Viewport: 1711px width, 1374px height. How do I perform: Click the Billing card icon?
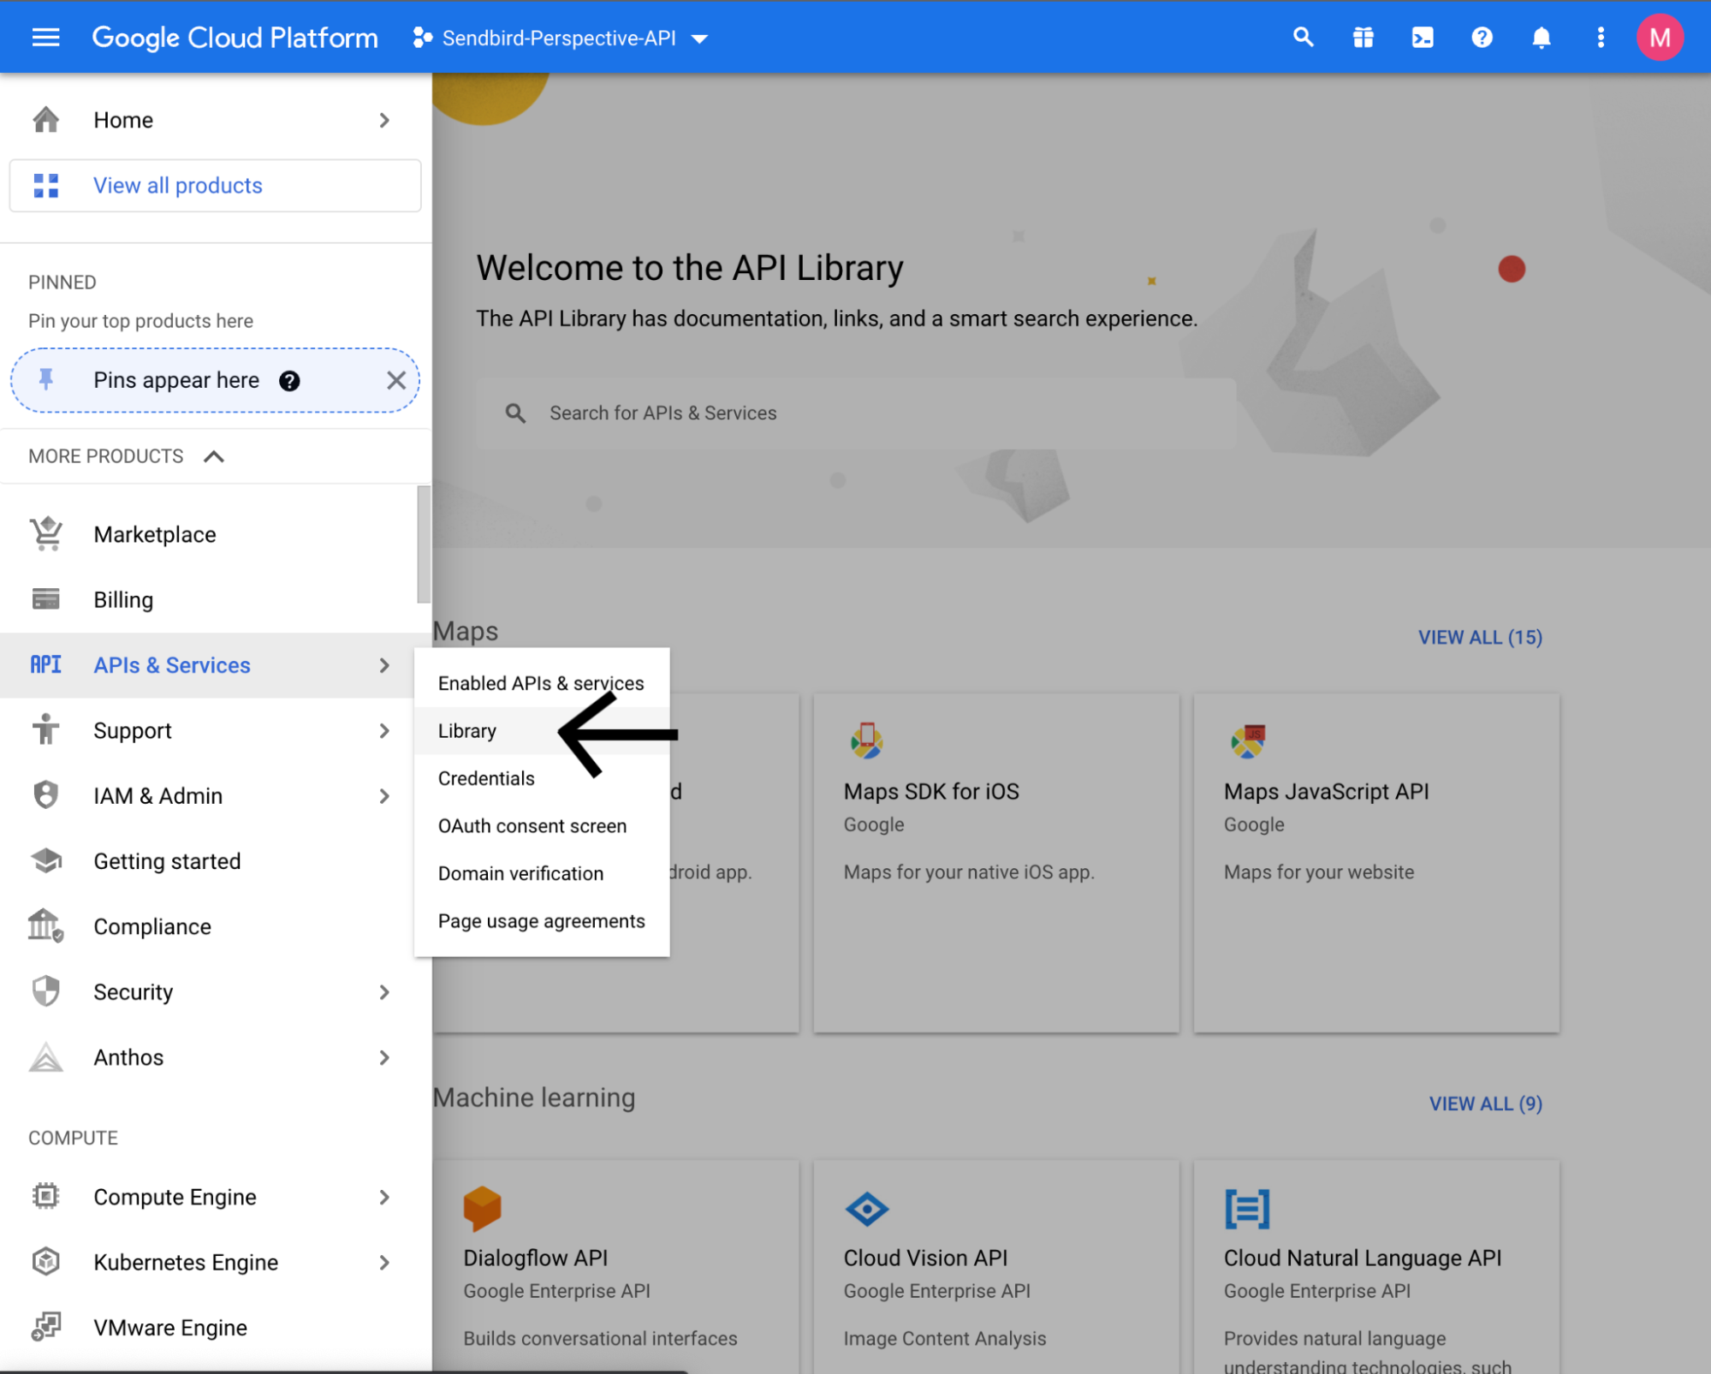[x=46, y=599]
